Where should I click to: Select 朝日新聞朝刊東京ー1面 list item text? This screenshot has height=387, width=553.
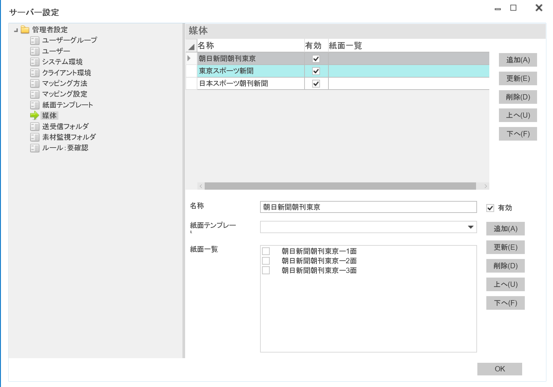point(319,251)
